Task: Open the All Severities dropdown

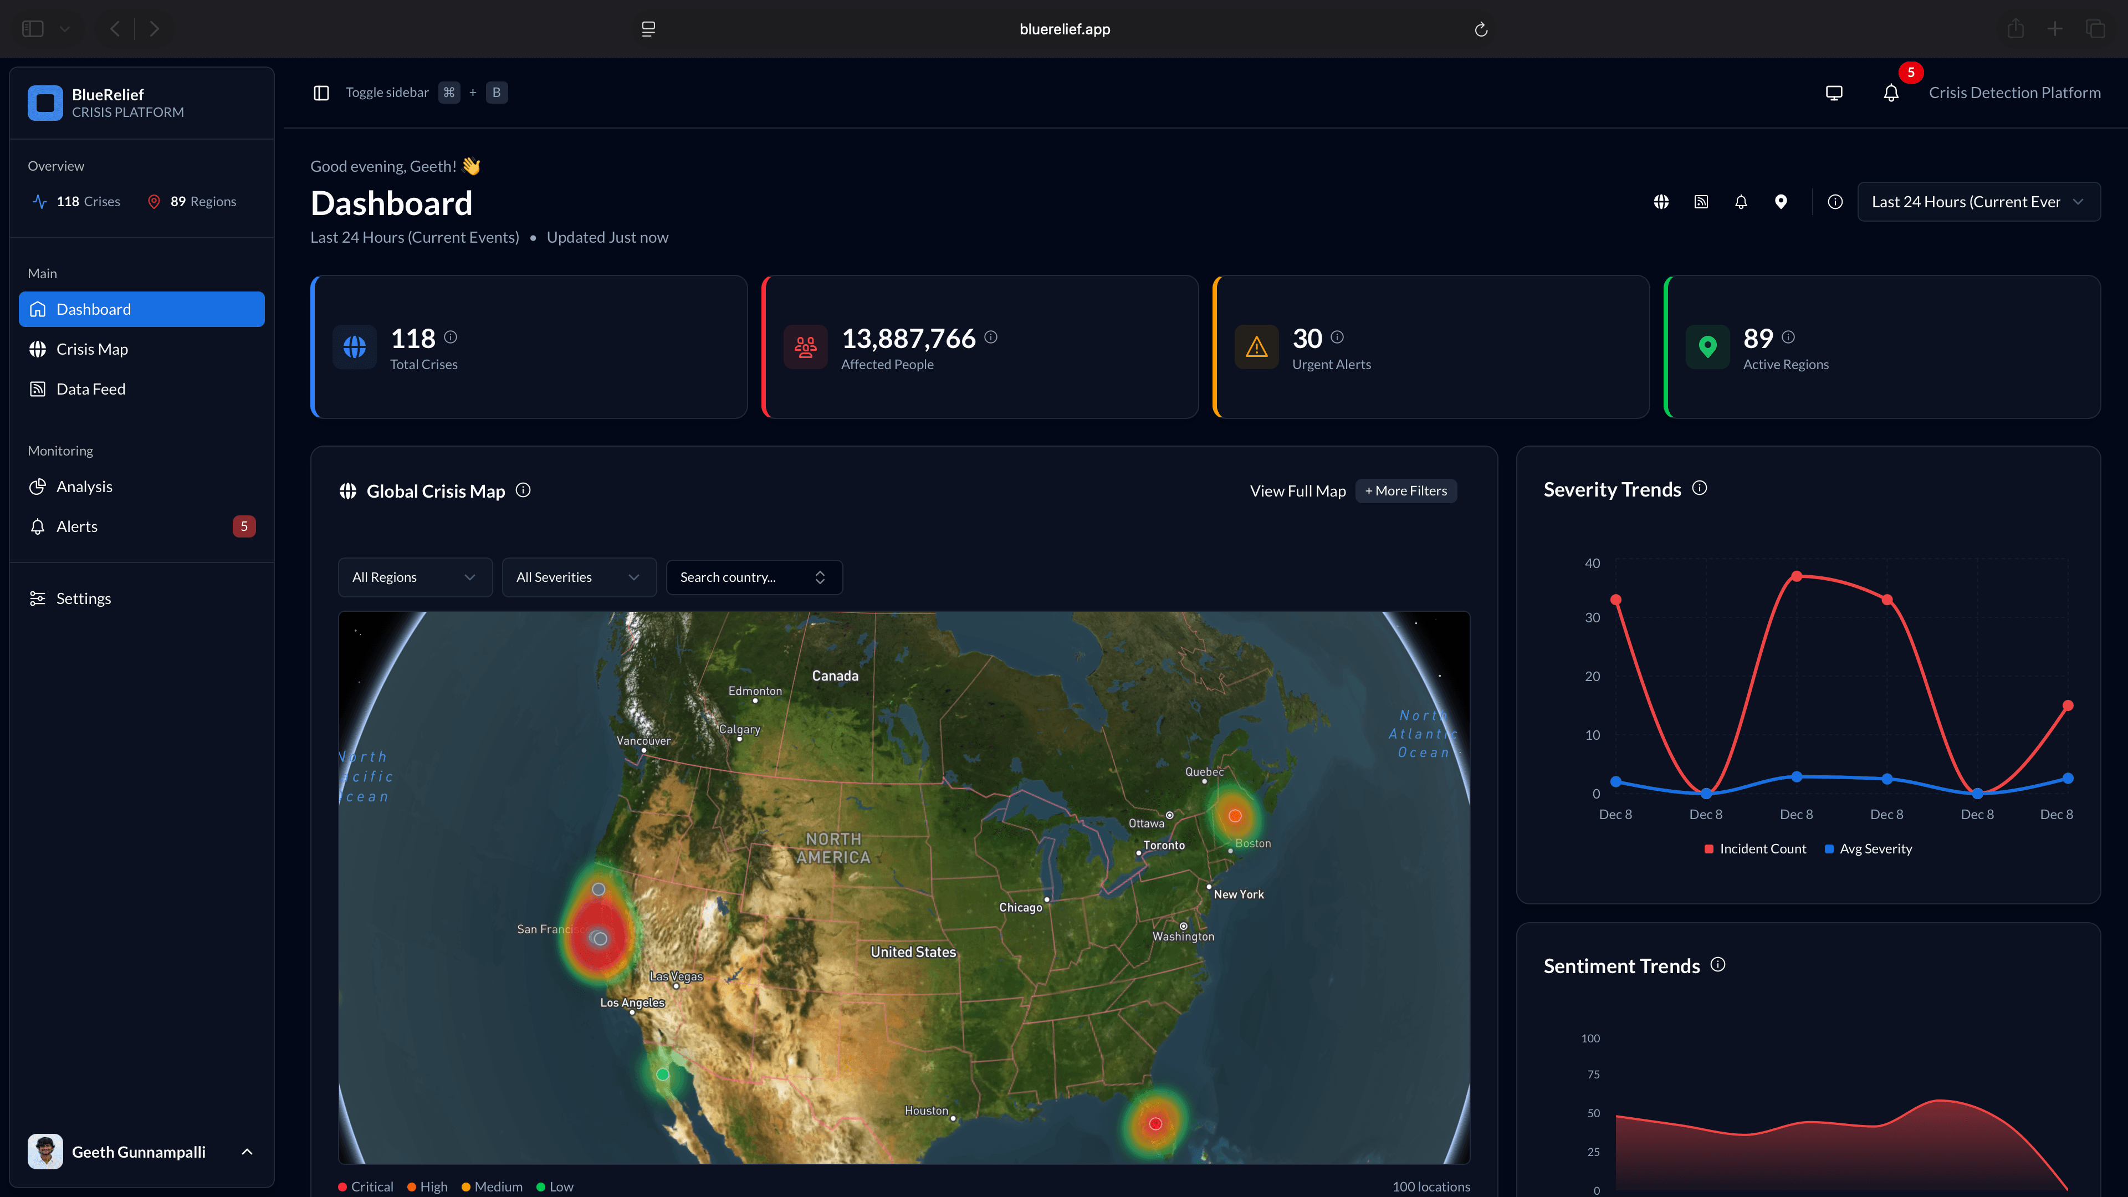Action: 579,576
